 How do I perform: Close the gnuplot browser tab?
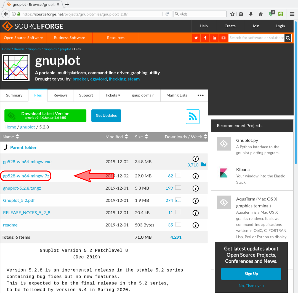pyautogui.click(x=58, y=4)
